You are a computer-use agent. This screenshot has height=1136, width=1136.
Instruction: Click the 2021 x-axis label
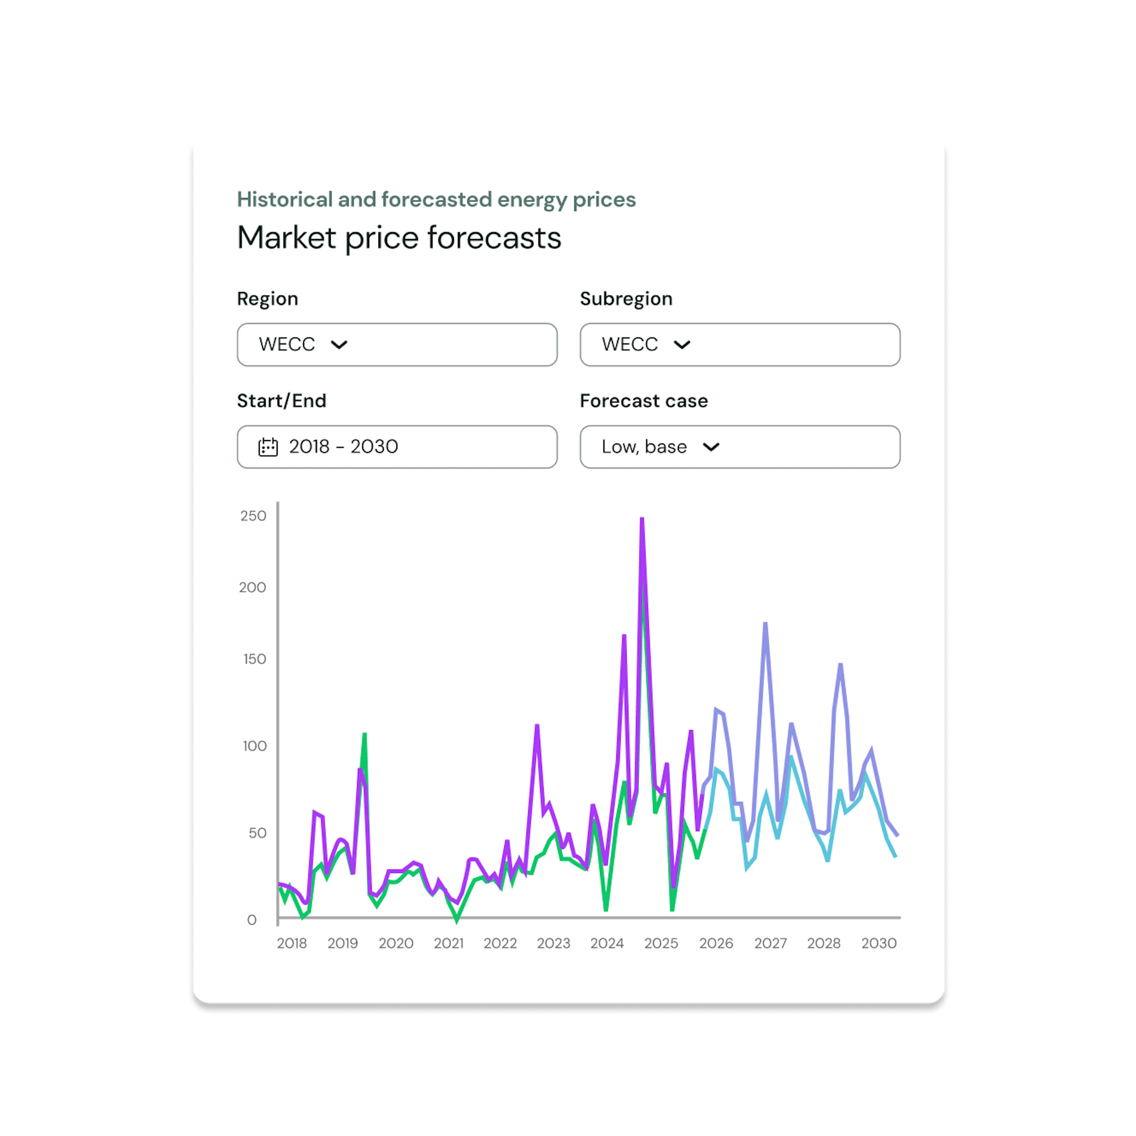pyautogui.click(x=449, y=944)
